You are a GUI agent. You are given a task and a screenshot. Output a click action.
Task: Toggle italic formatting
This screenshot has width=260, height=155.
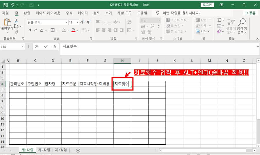pos(36,30)
